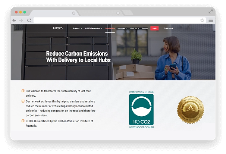Select the Sustainability menu item
This screenshot has height=154, width=226.
click(x=110, y=28)
